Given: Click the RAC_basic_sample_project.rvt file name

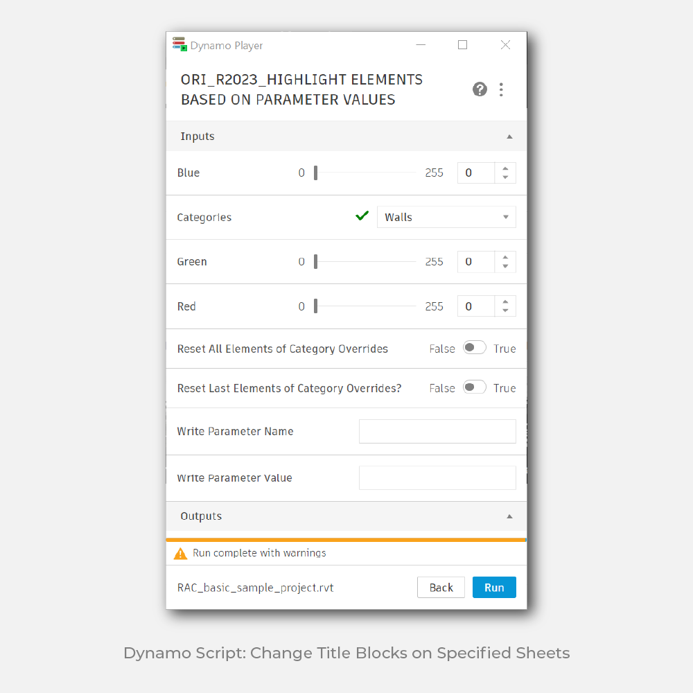Looking at the screenshot, I should pyautogui.click(x=256, y=588).
